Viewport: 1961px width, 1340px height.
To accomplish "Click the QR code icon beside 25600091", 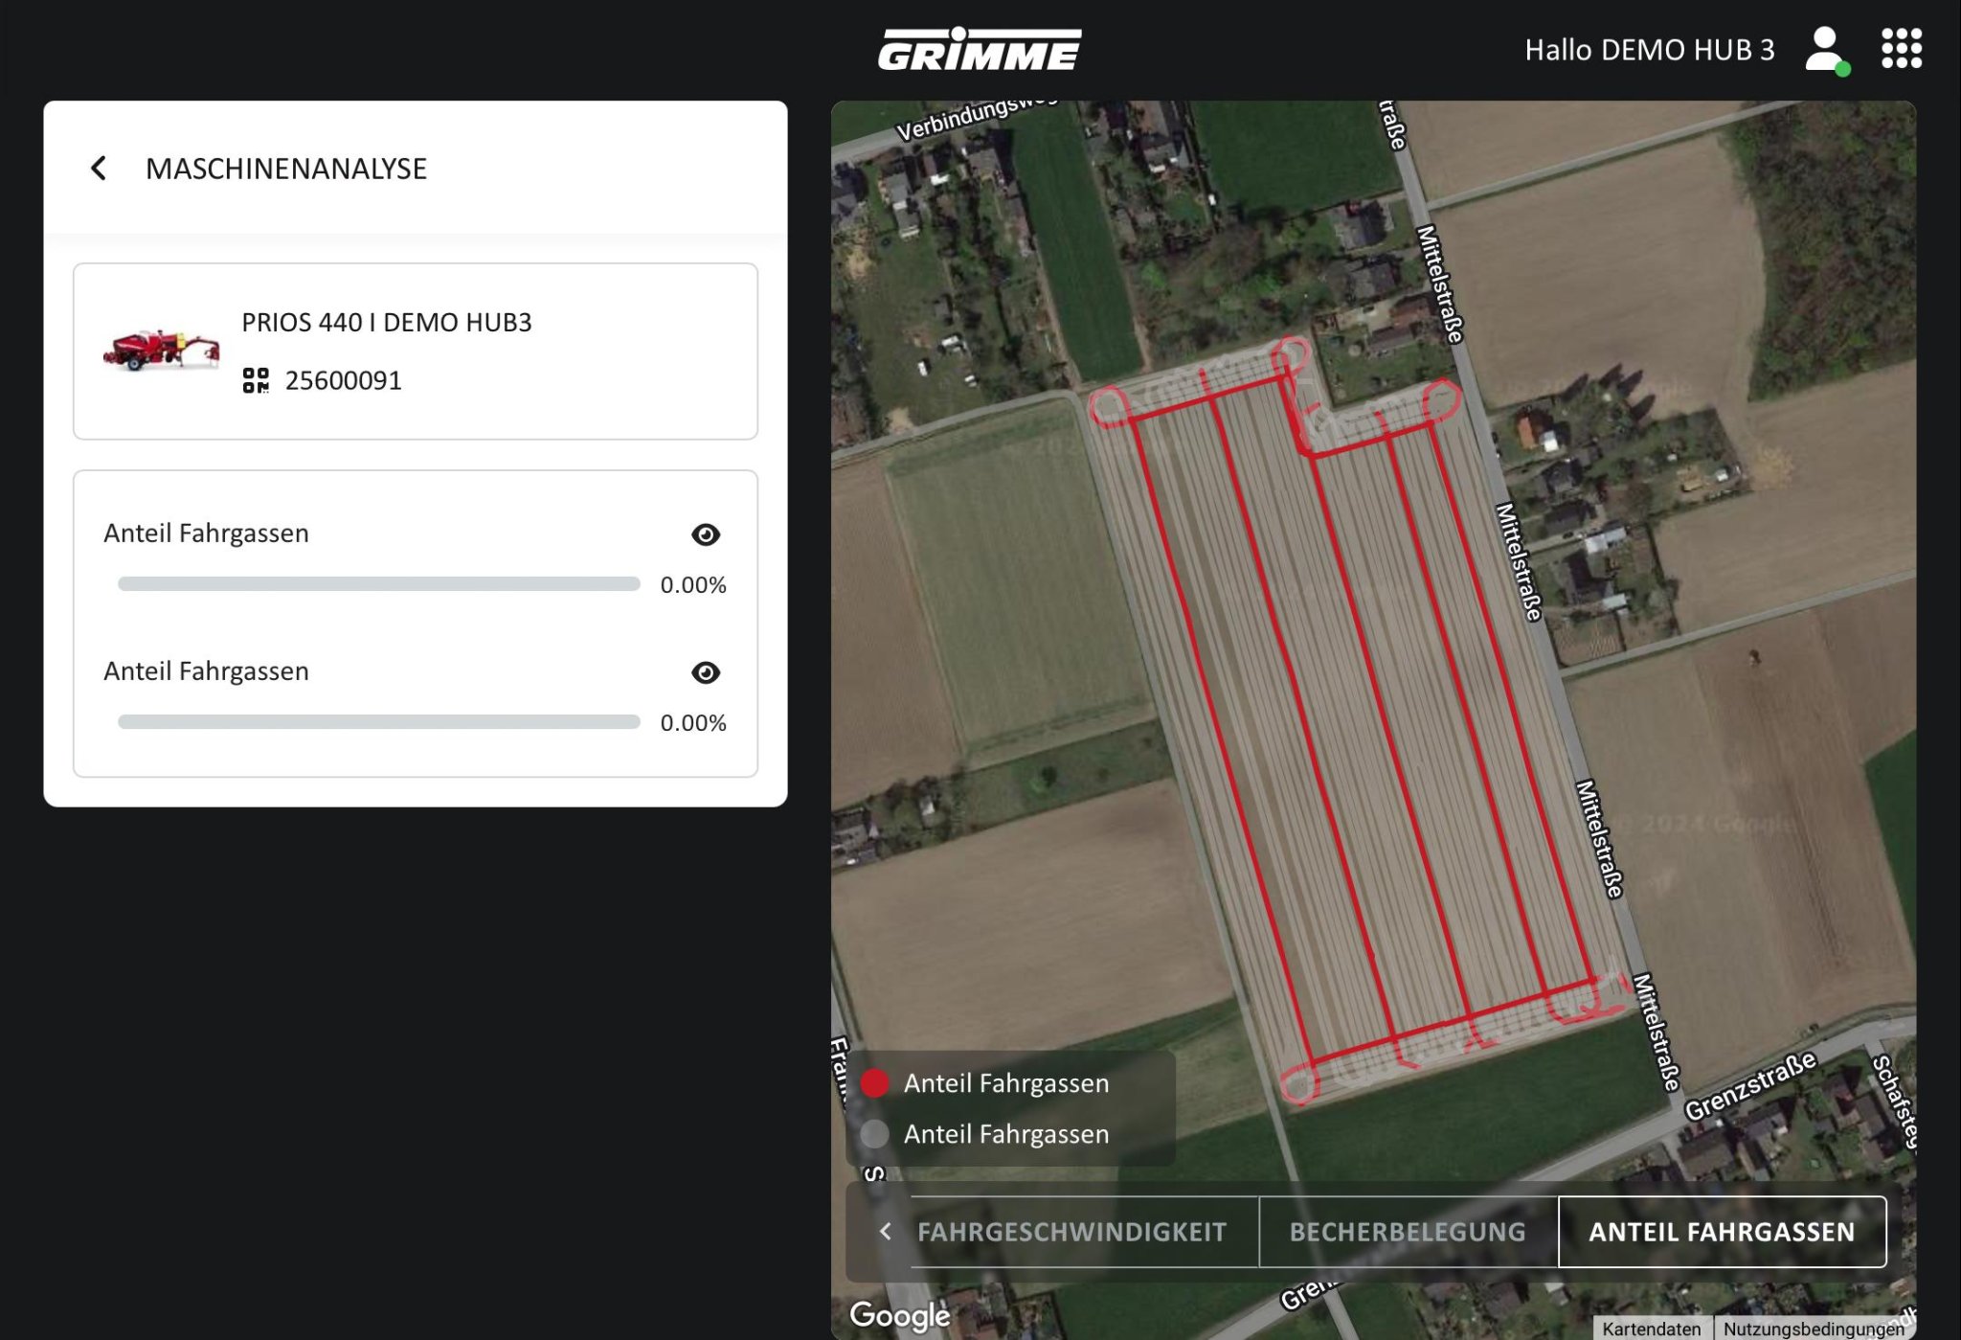I will click(x=256, y=380).
